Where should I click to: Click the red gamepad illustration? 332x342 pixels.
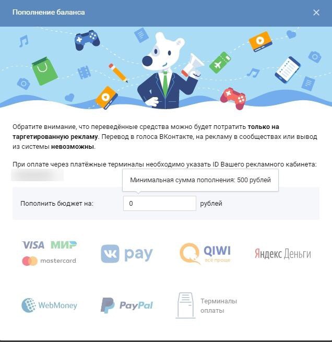pyautogui.click(x=233, y=98)
